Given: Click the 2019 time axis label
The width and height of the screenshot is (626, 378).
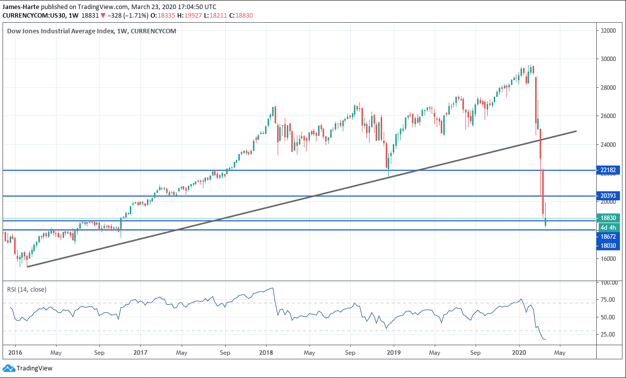Looking at the screenshot, I should tap(393, 353).
